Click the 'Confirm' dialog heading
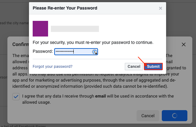 21,44
